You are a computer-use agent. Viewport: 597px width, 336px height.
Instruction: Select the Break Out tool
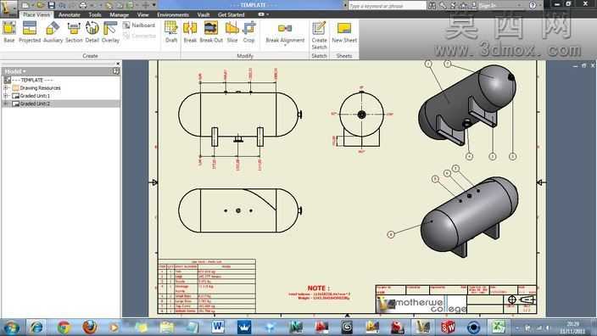pyautogui.click(x=211, y=32)
